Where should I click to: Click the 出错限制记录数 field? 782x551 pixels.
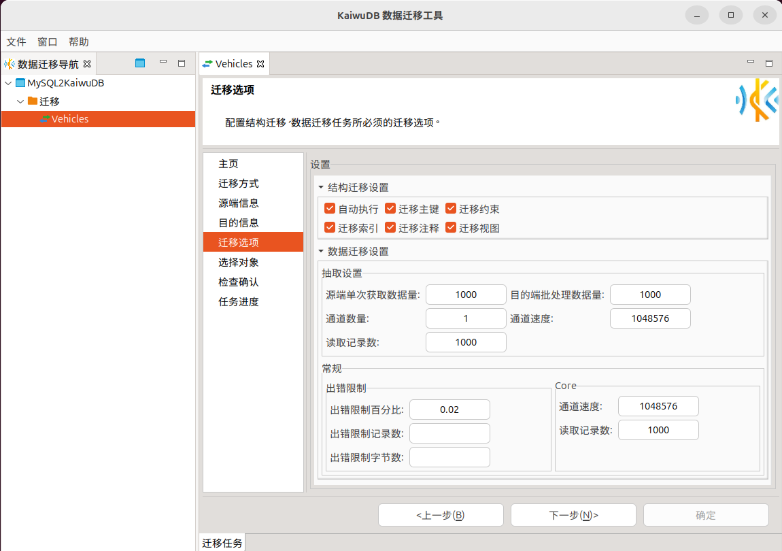(449, 433)
